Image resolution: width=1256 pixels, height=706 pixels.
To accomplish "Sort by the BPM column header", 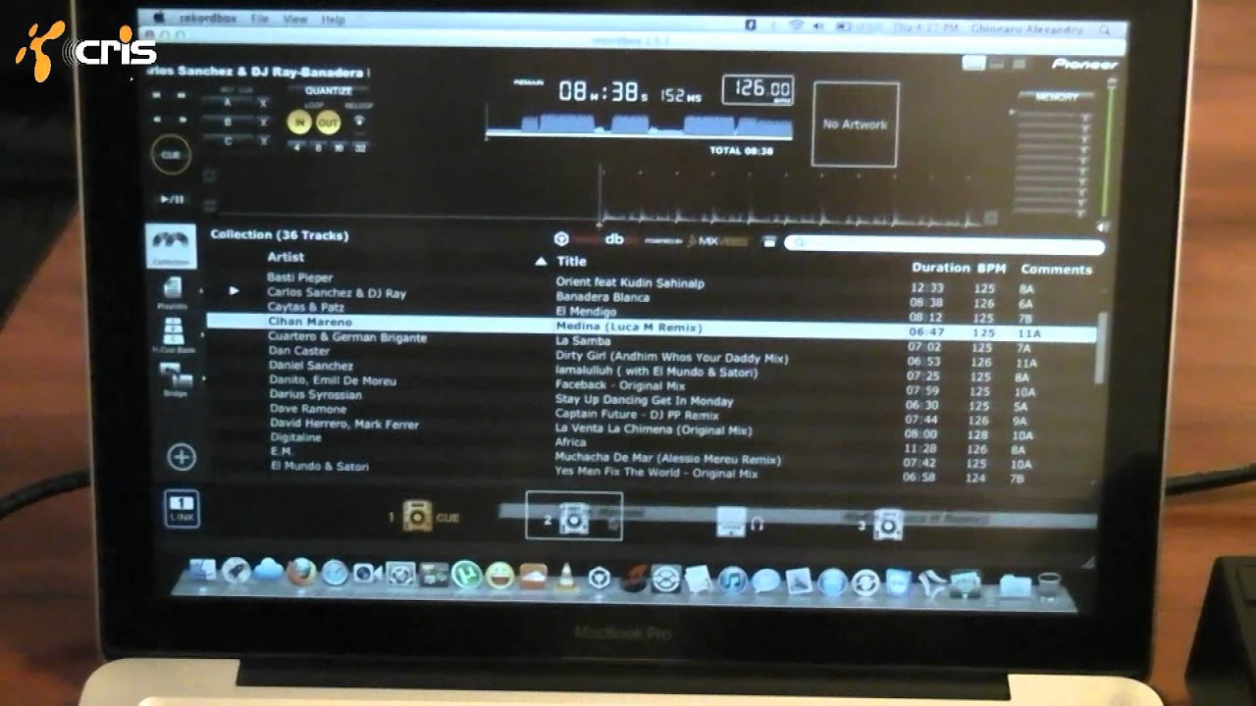I will 991,268.
